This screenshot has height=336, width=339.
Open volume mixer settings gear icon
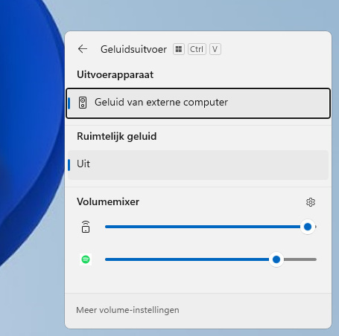point(311,202)
